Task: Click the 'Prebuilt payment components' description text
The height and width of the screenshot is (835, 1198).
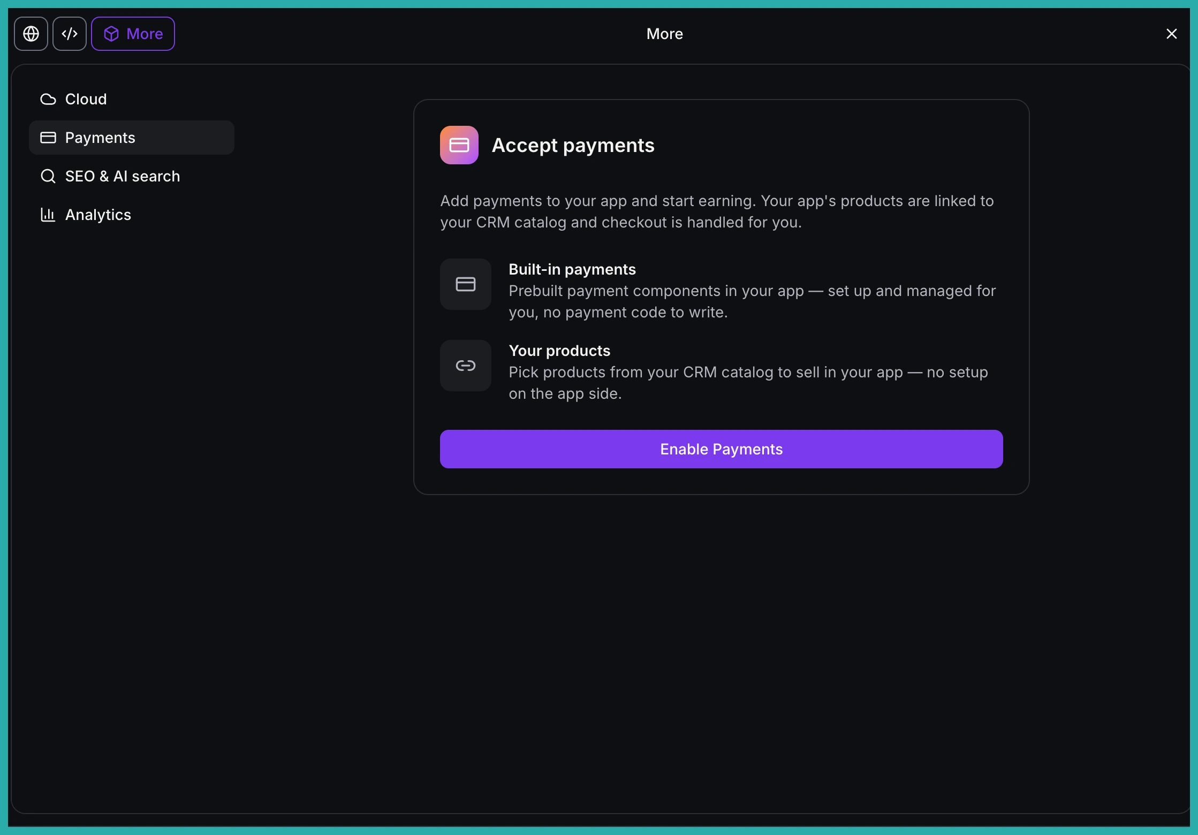Action: [752, 301]
